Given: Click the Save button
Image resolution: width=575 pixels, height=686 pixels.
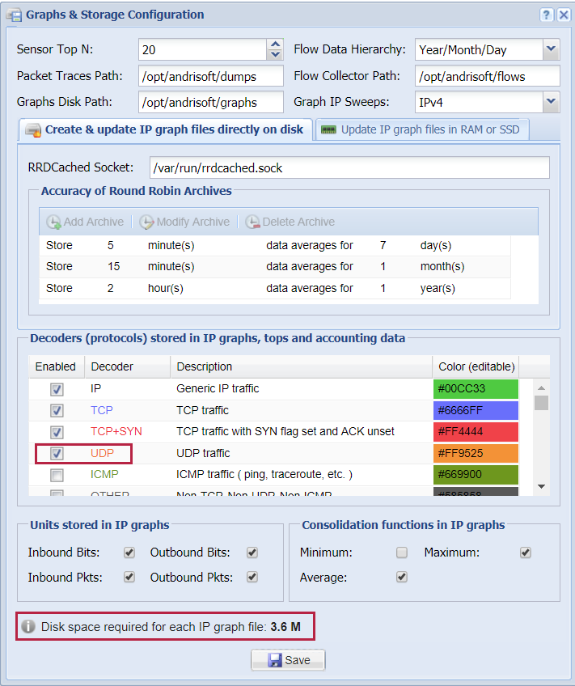Looking at the screenshot, I should [x=288, y=660].
